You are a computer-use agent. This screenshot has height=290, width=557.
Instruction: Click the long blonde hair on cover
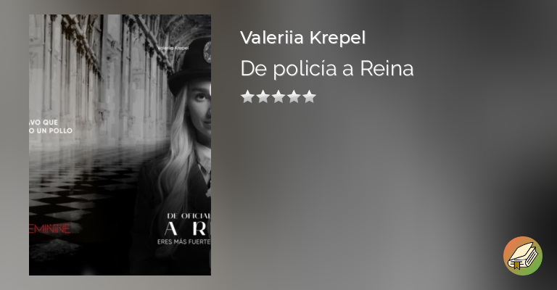pos(178,149)
